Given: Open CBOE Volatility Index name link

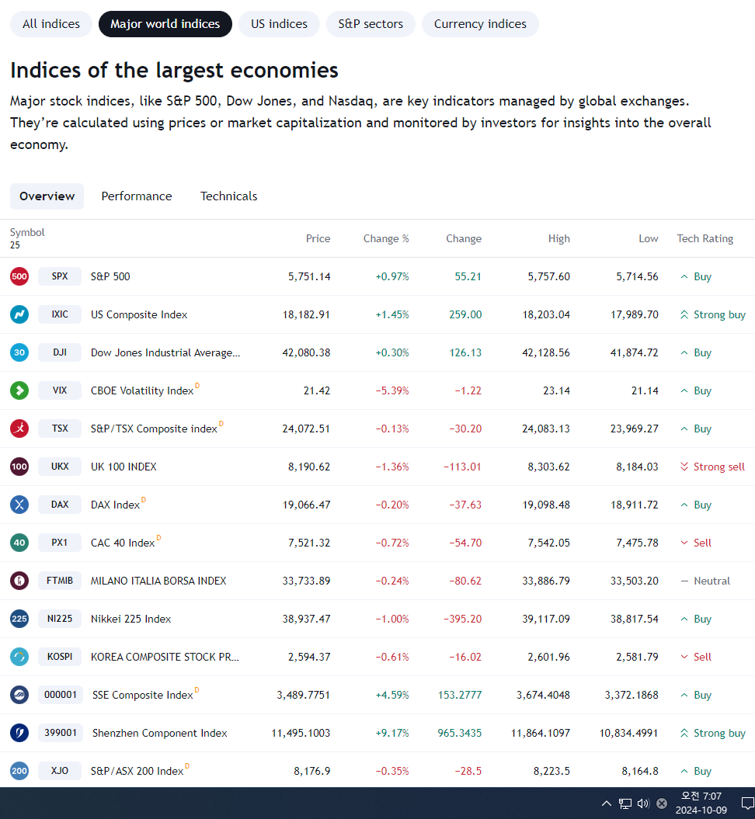Looking at the screenshot, I should [142, 391].
